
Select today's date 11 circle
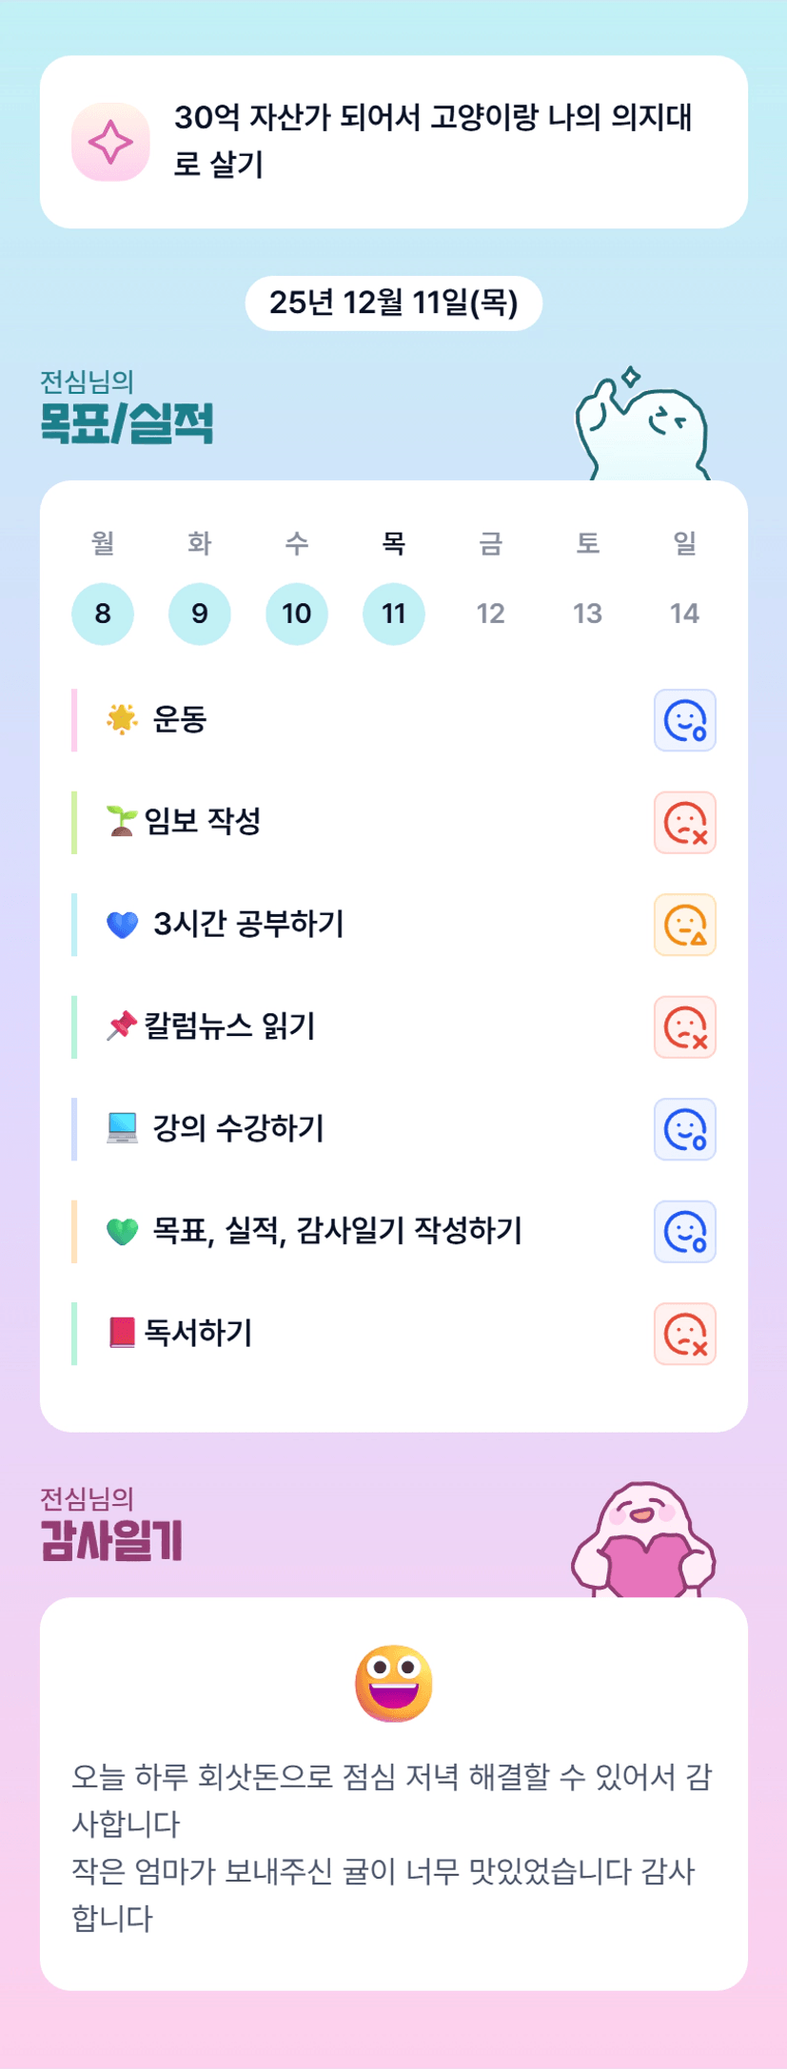click(394, 614)
